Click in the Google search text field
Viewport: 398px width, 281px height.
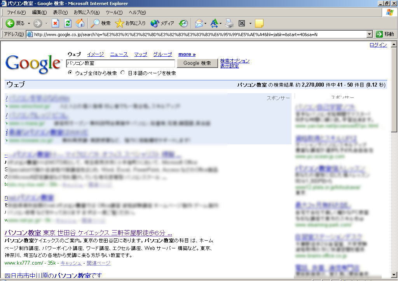120,63
